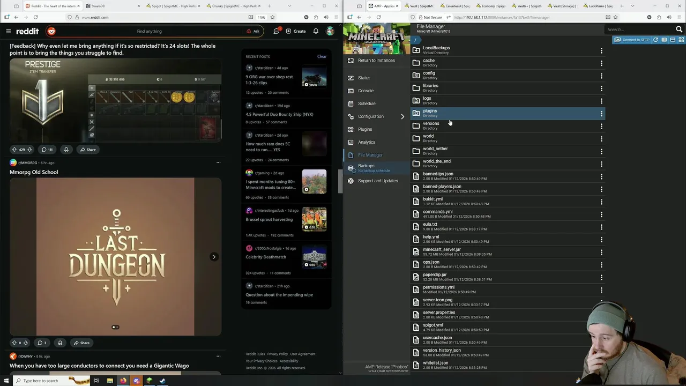Clear the Reddit recent posts list
The image size is (686, 386).
point(322,56)
